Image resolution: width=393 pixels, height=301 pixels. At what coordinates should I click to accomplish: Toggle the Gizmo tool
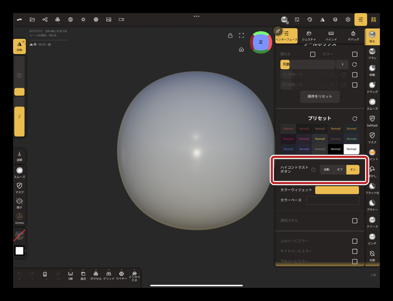[x=19, y=218]
